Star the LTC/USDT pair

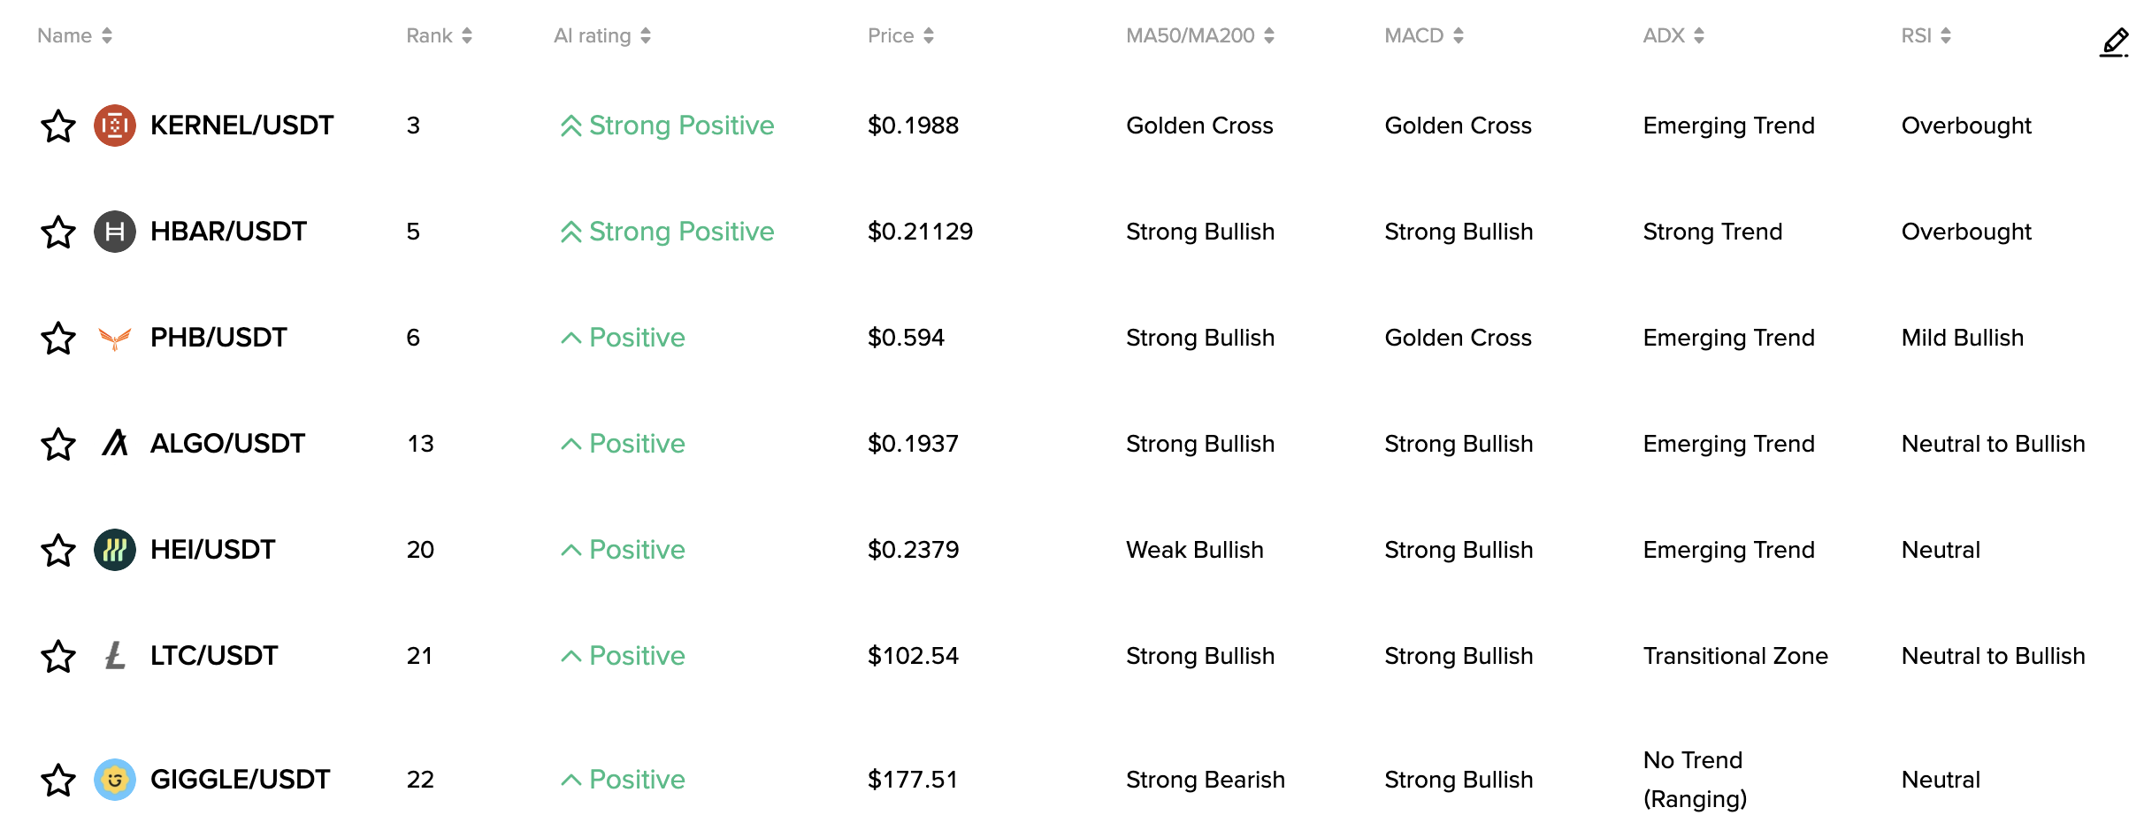coord(58,656)
